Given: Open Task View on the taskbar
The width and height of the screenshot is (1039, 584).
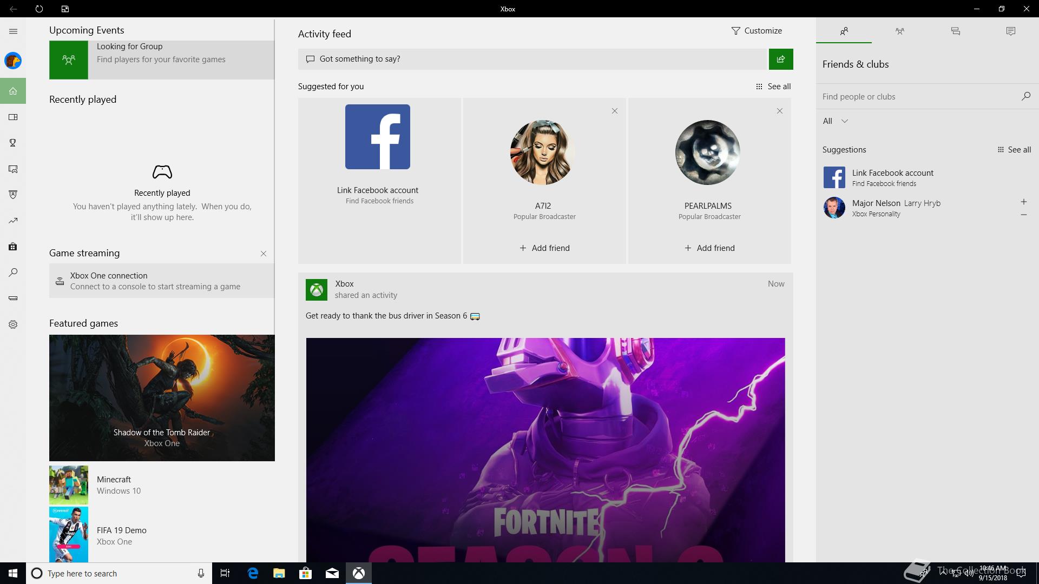Looking at the screenshot, I should (225, 573).
